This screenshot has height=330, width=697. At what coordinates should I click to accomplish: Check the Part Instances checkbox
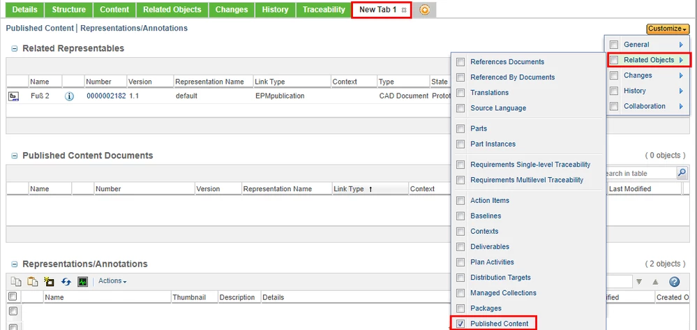pos(461,144)
